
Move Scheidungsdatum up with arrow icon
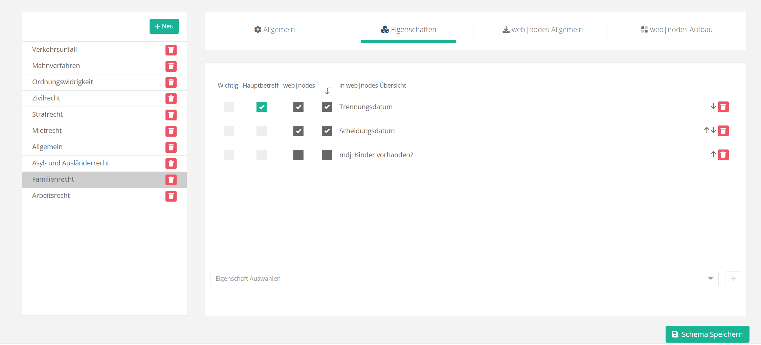707,130
